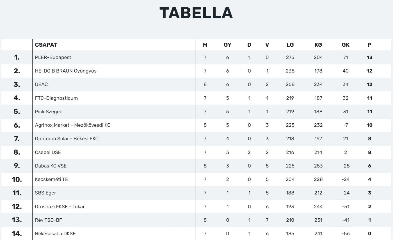Click FTC-Diagnosticum in the standings
Viewport: 393px width, 240px height.
point(56,98)
